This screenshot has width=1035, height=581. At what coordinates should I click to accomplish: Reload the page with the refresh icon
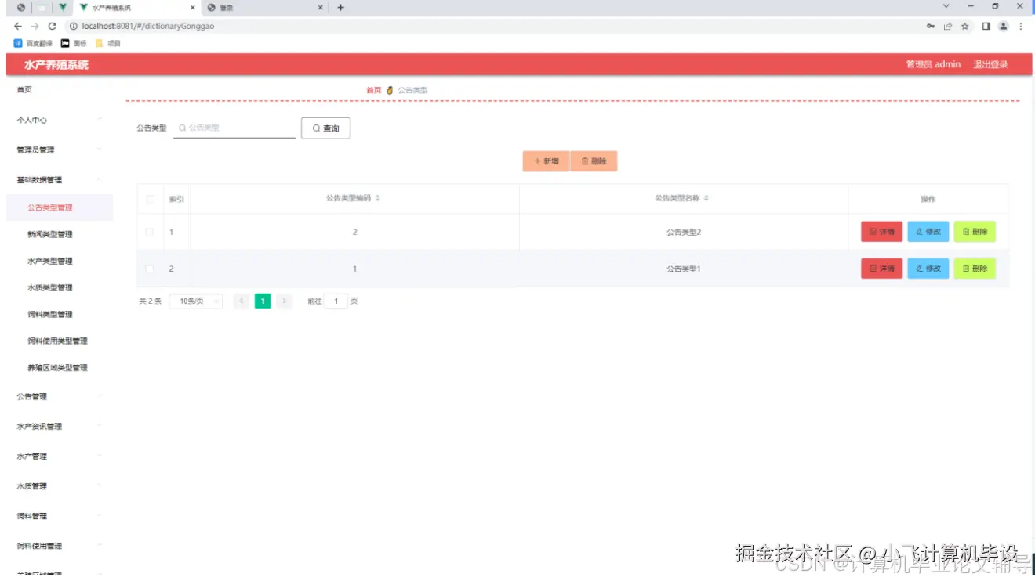[x=53, y=26]
